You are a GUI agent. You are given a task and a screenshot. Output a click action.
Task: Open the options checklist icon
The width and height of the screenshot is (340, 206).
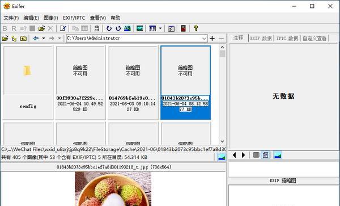pyautogui.click(x=171, y=28)
